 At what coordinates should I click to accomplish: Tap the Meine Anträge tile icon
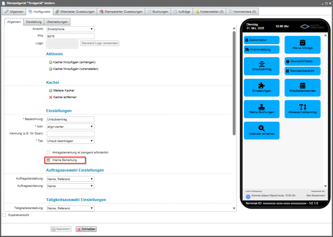[302, 43]
